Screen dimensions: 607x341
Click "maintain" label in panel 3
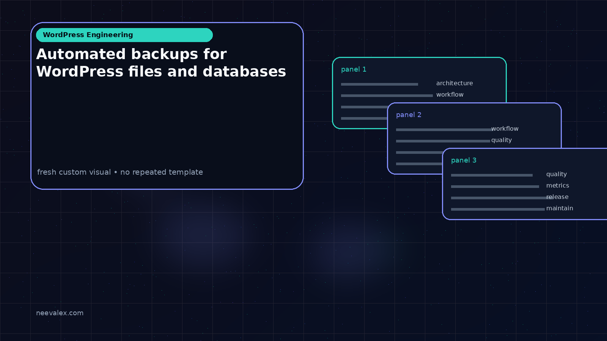pyautogui.click(x=560, y=208)
